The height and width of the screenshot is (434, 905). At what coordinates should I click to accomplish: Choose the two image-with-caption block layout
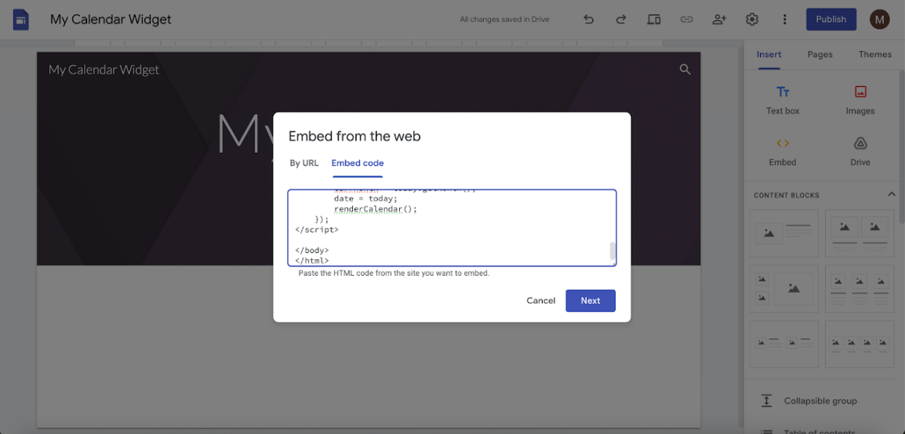(783, 344)
